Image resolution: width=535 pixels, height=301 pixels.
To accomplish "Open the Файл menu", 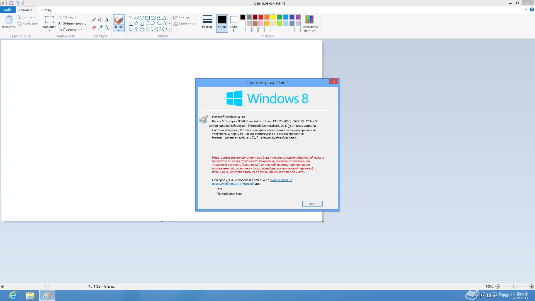I will coord(8,10).
